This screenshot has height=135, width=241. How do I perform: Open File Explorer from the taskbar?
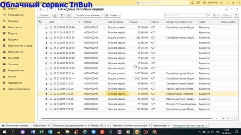[x=67, y=132]
